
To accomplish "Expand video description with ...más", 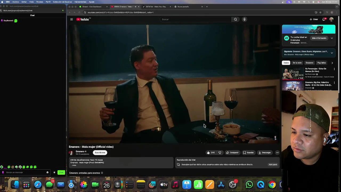I will coord(74,165).
